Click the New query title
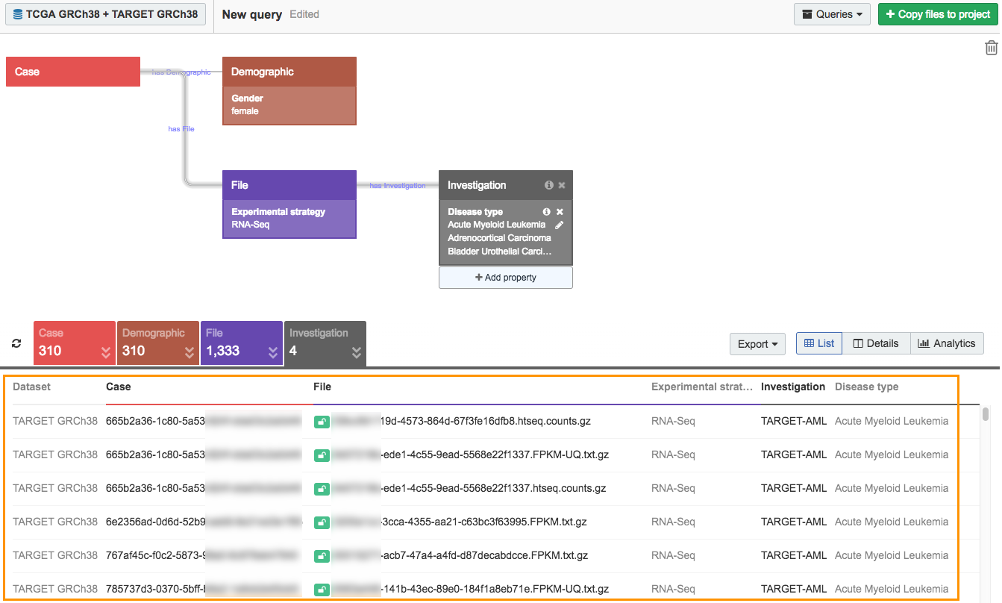 pos(252,14)
